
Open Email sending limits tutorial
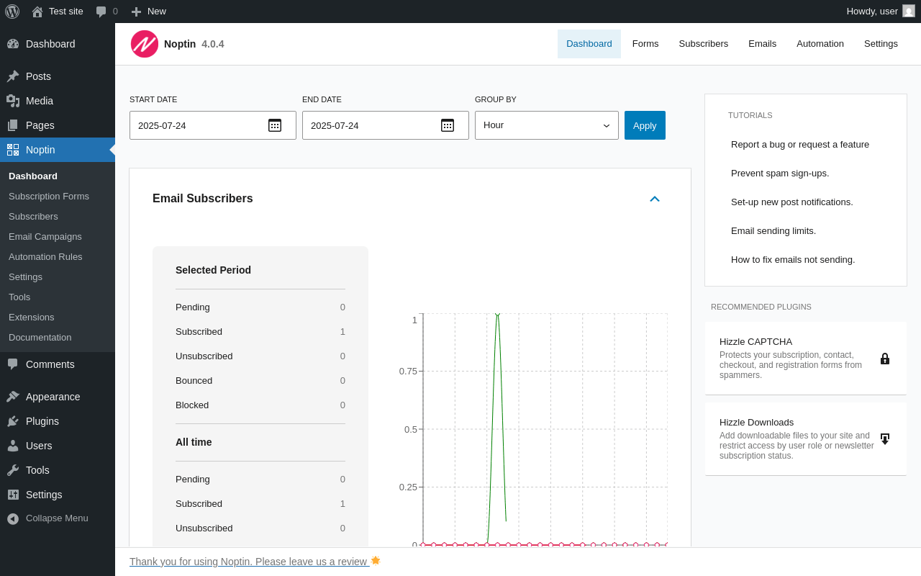pos(773,230)
